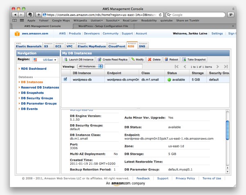The height and width of the screenshot is (195, 246).
Task: Switch to Elastic MapReduce tab
Action: tap(92, 45)
